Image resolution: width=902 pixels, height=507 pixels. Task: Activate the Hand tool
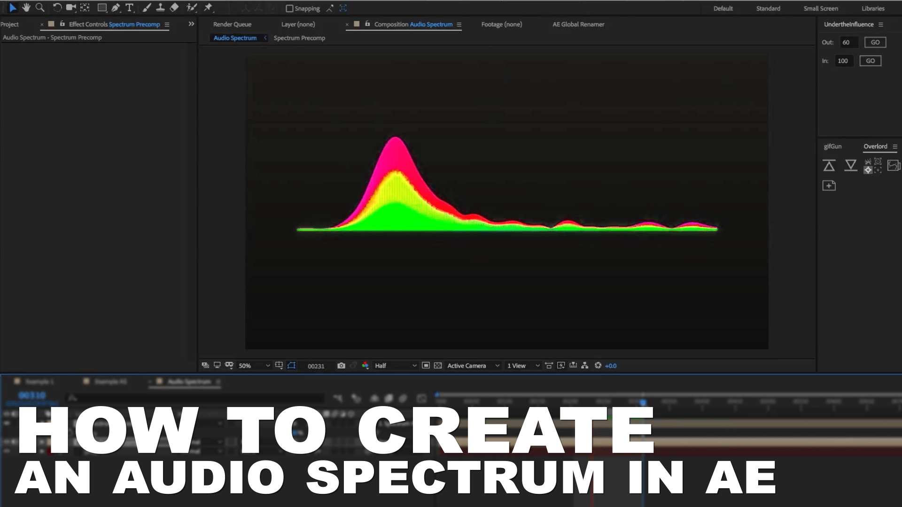tap(26, 8)
